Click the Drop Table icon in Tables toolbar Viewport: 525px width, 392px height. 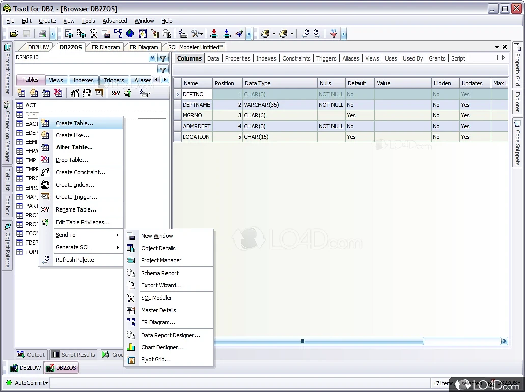pos(59,93)
